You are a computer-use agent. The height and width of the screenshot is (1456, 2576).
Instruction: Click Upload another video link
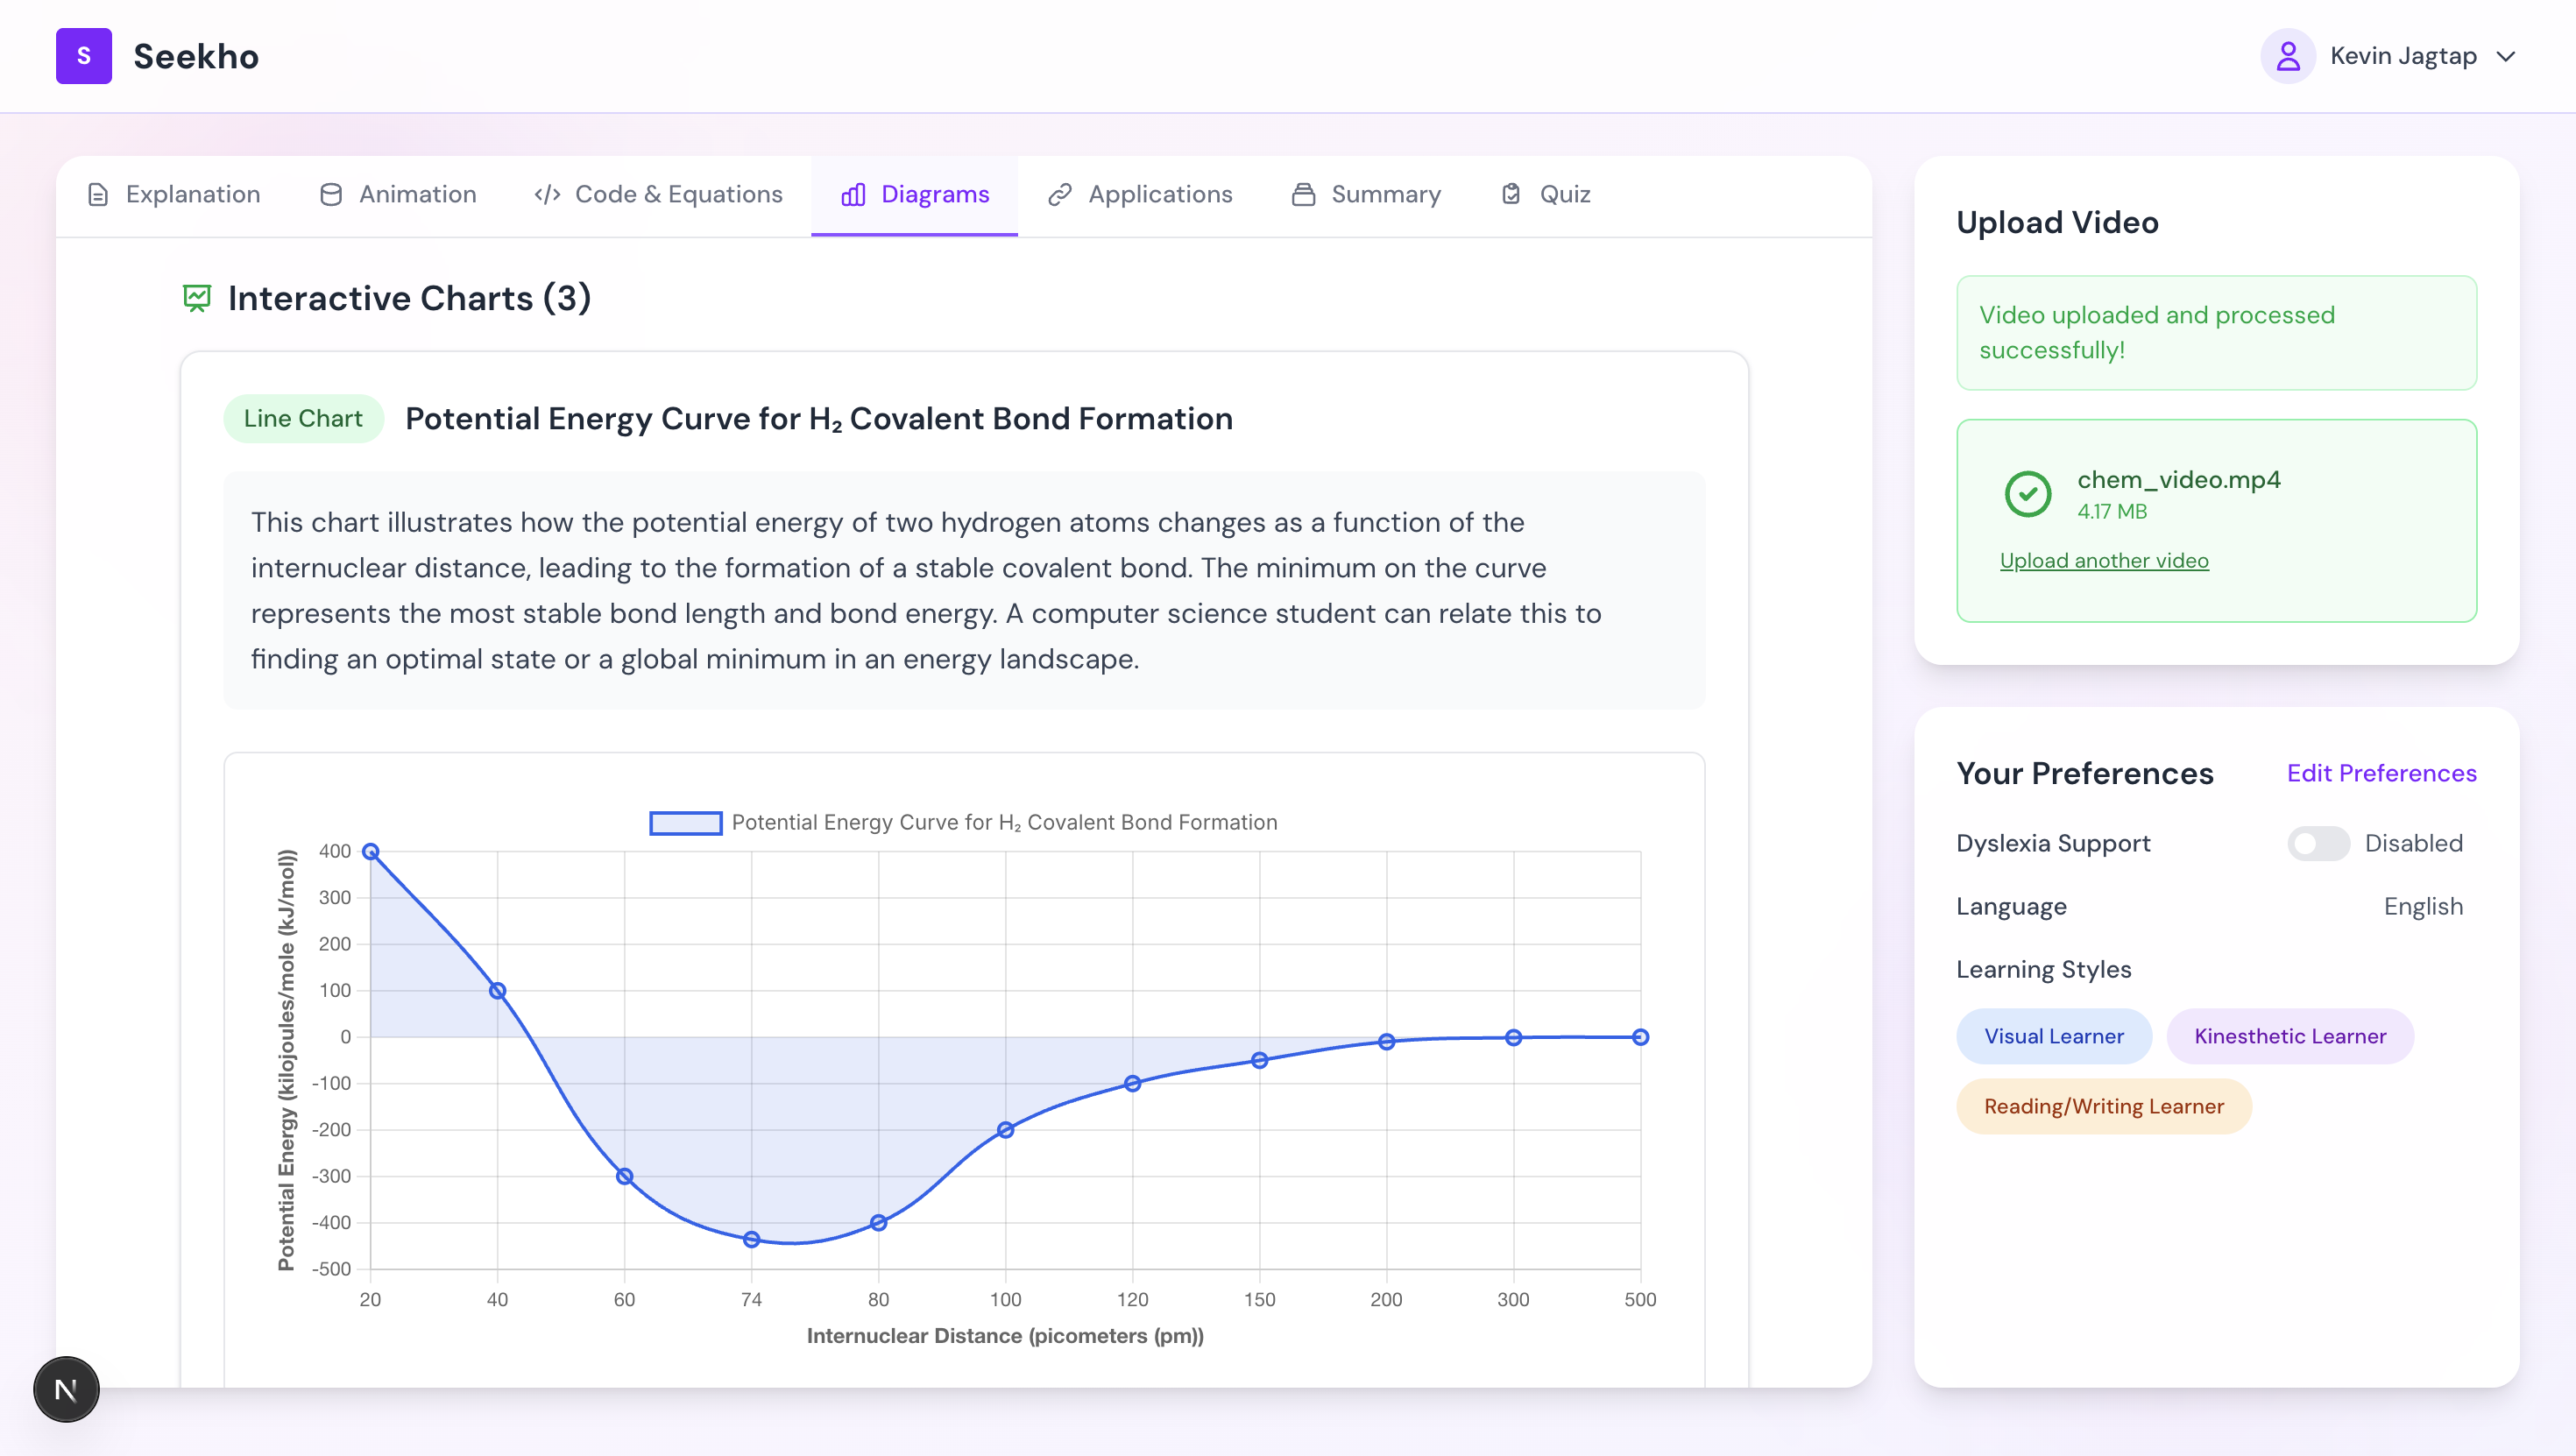coord(2103,561)
